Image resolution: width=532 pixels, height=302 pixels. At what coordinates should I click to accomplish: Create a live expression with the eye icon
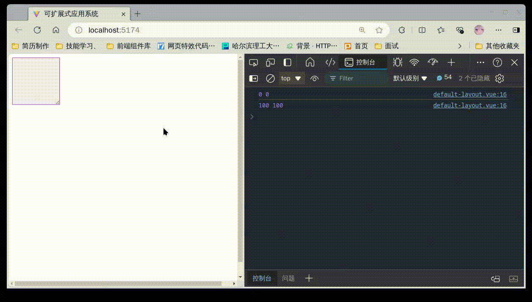[314, 78]
